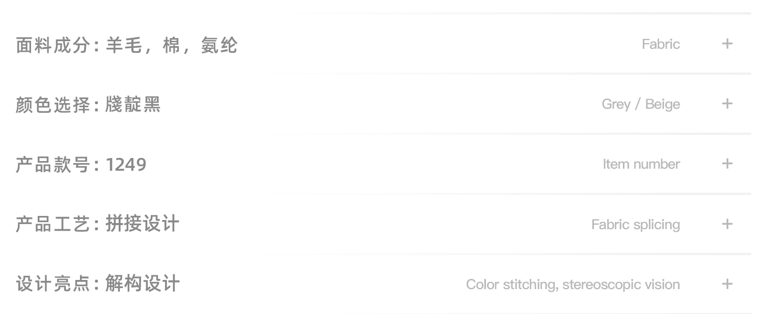The height and width of the screenshot is (314, 764).
Task: Click the item number value 1249
Action: [x=126, y=165]
